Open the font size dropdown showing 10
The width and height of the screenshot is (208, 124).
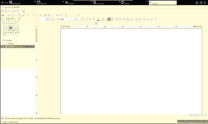coord(77,19)
